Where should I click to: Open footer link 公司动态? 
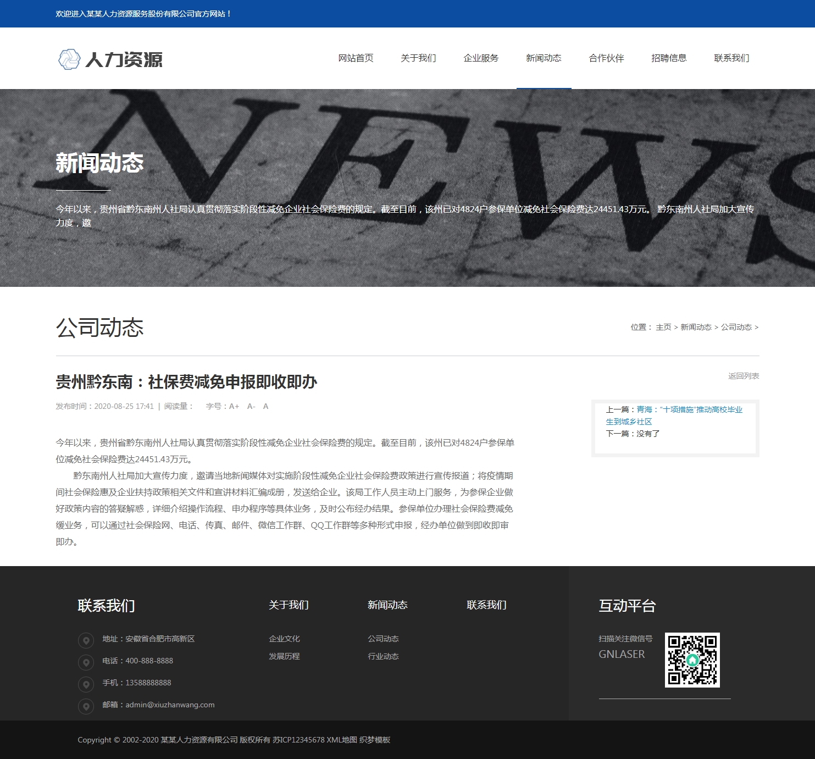tap(383, 639)
